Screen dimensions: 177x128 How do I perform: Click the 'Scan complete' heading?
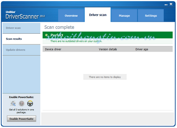tap(59, 27)
